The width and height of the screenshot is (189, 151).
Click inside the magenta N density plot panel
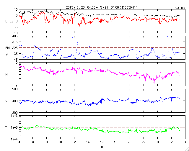(102, 74)
